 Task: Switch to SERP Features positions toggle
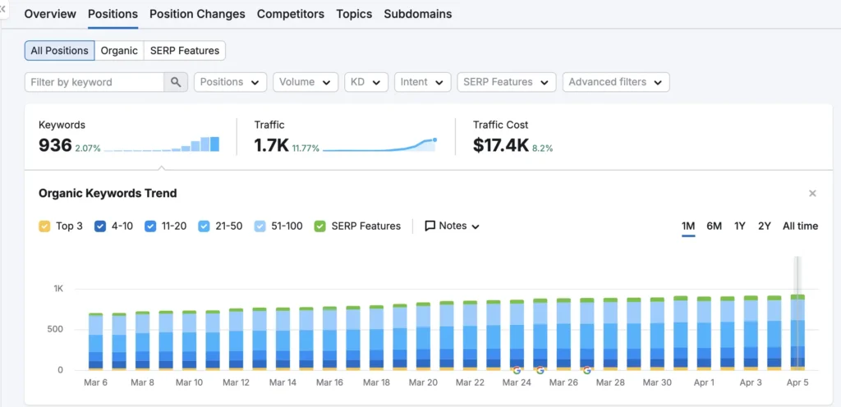coord(185,51)
